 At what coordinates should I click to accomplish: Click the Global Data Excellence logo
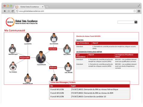(x=21, y=22)
